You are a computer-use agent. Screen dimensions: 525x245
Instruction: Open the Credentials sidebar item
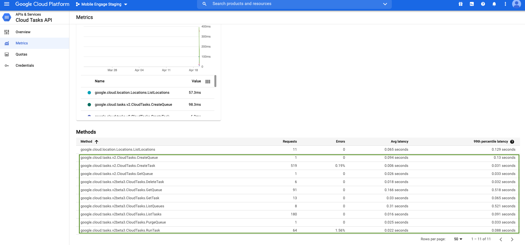click(x=34, y=66)
